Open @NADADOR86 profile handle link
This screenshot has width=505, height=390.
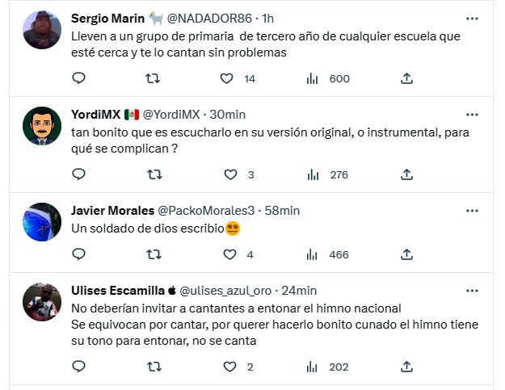[210, 18]
